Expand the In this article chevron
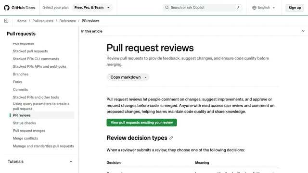The image size is (308, 173). click(303, 31)
